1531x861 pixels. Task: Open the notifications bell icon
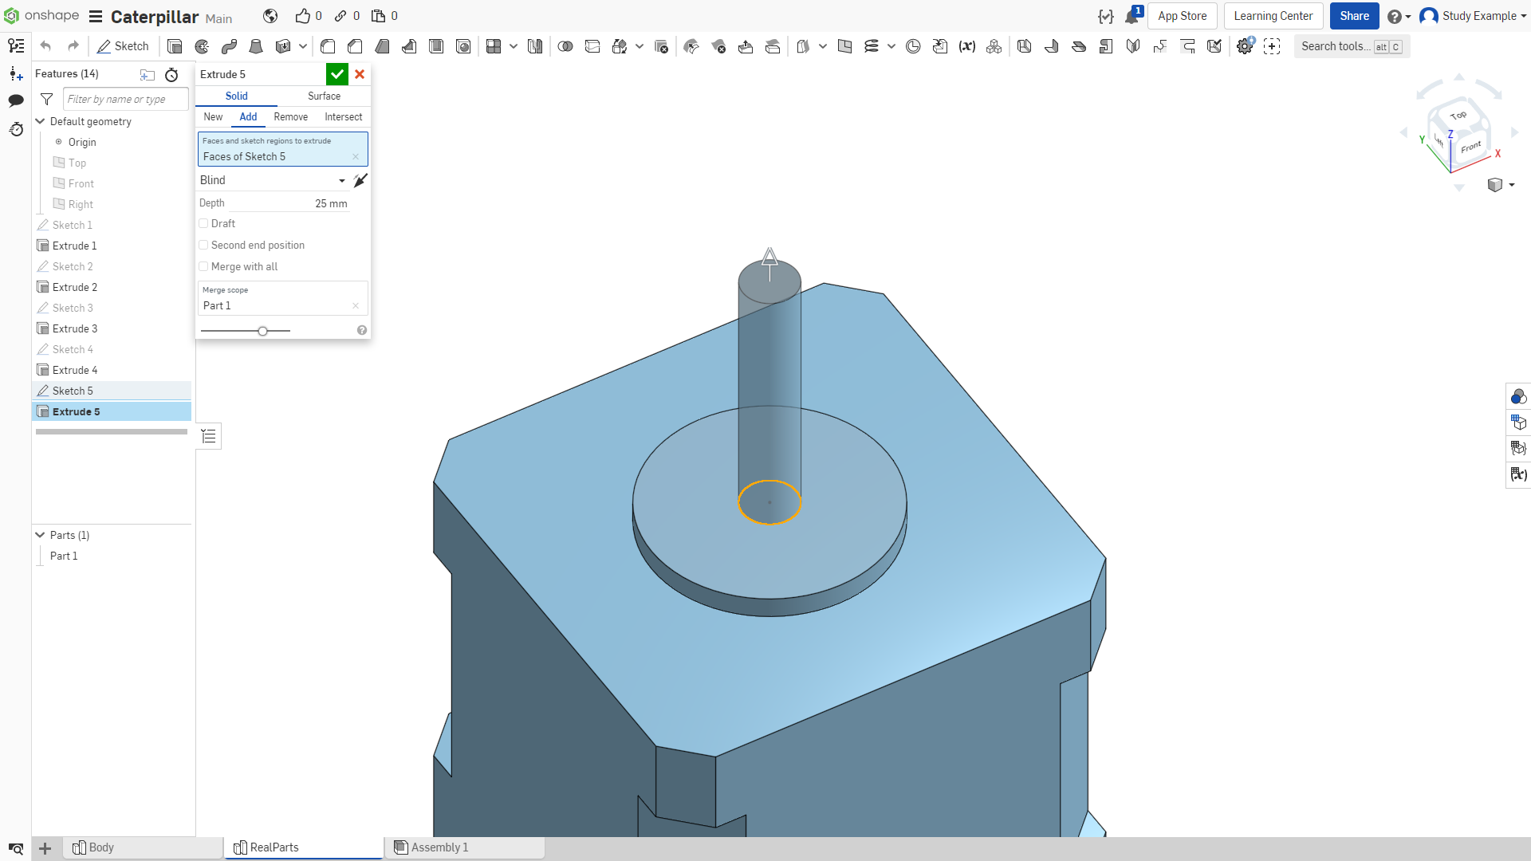tap(1132, 16)
